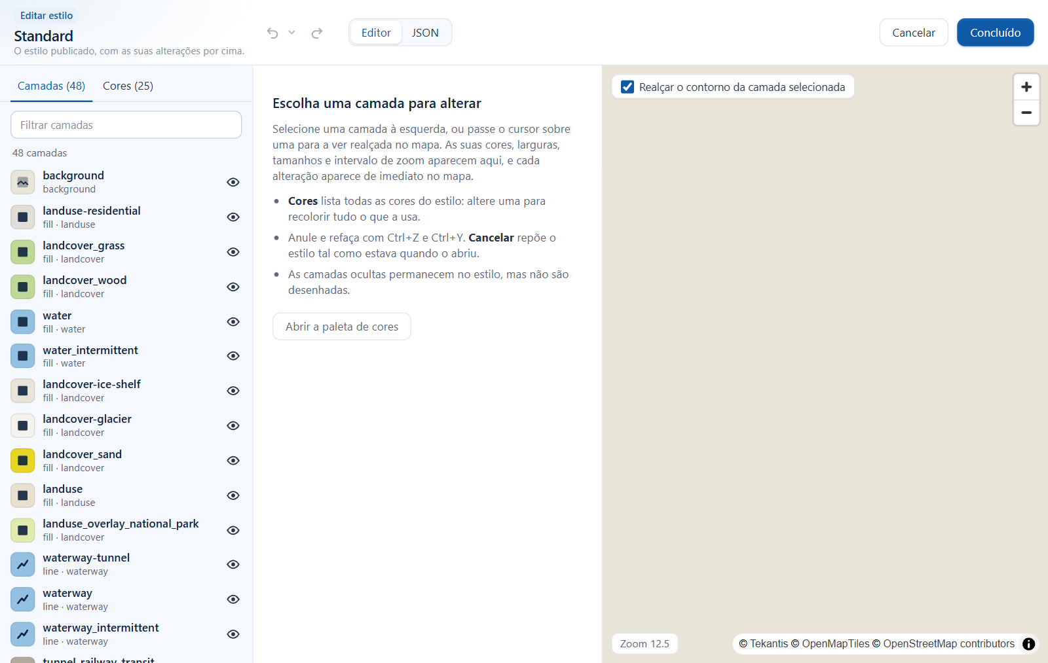Click the landcover_grass green fill icon
This screenshot has width=1048, height=663.
coord(23,252)
